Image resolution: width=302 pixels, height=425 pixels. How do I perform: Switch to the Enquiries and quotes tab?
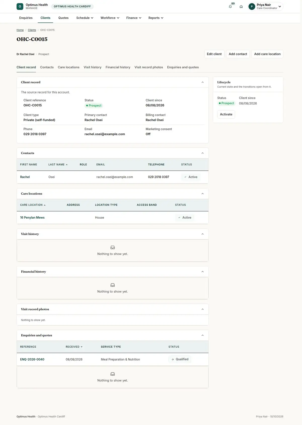click(183, 67)
